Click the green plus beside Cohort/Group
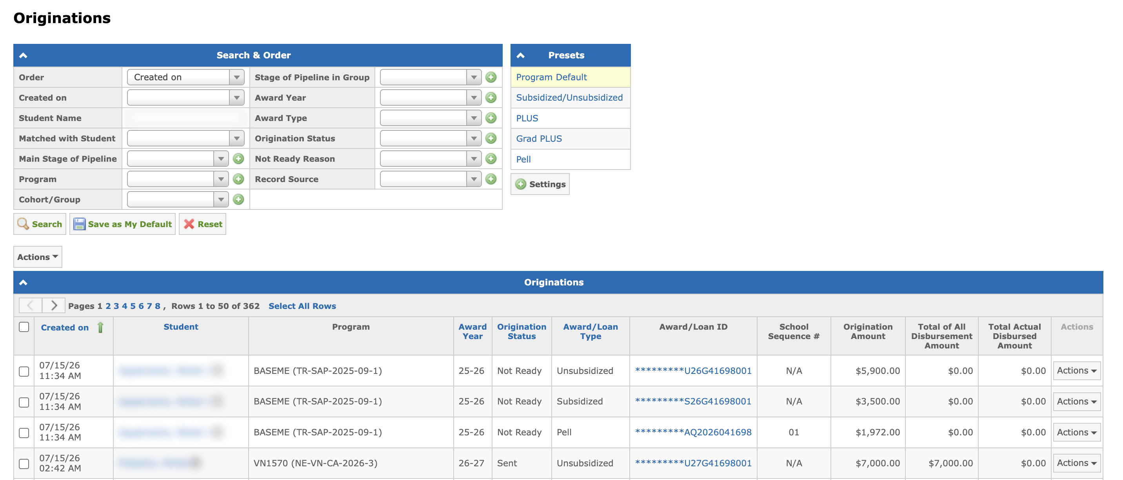 pyautogui.click(x=238, y=199)
